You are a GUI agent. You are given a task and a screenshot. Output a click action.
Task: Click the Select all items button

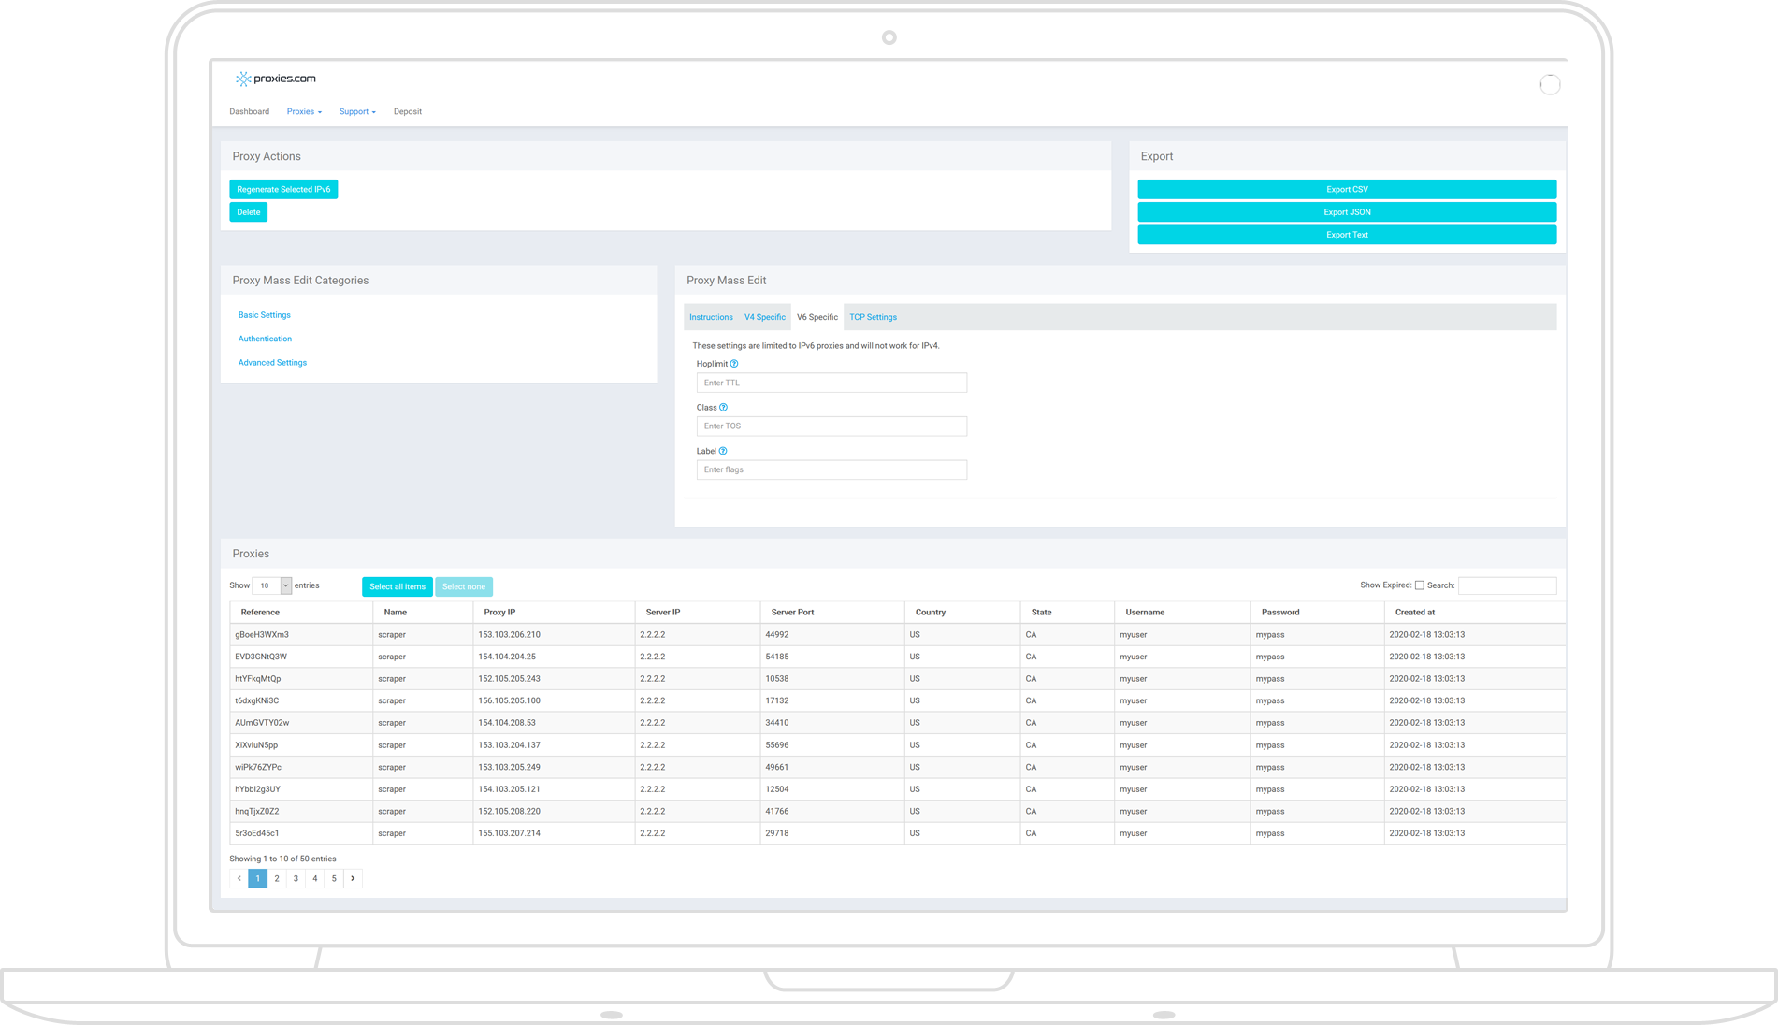(x=397, y=586)
